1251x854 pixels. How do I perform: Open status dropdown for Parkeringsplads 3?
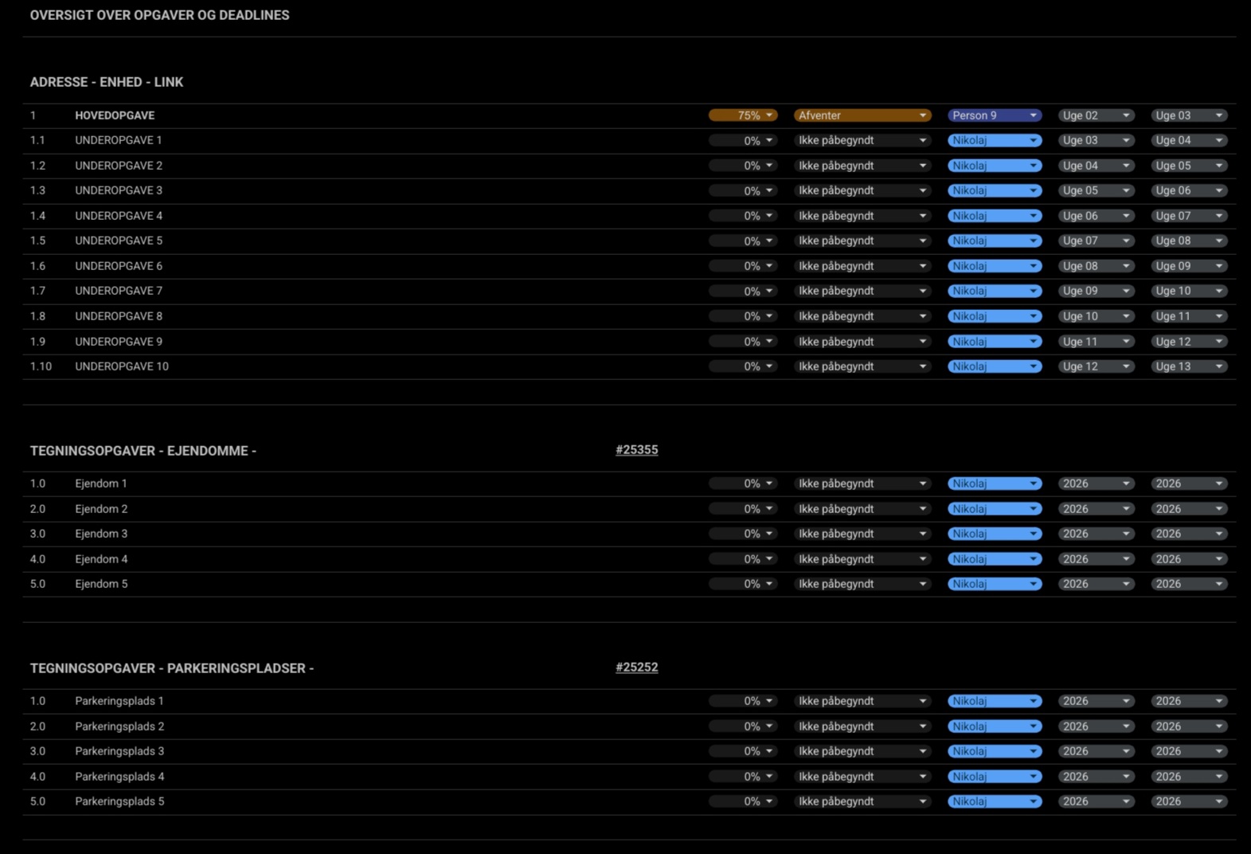pyautogui.click(x=862, y=751)
